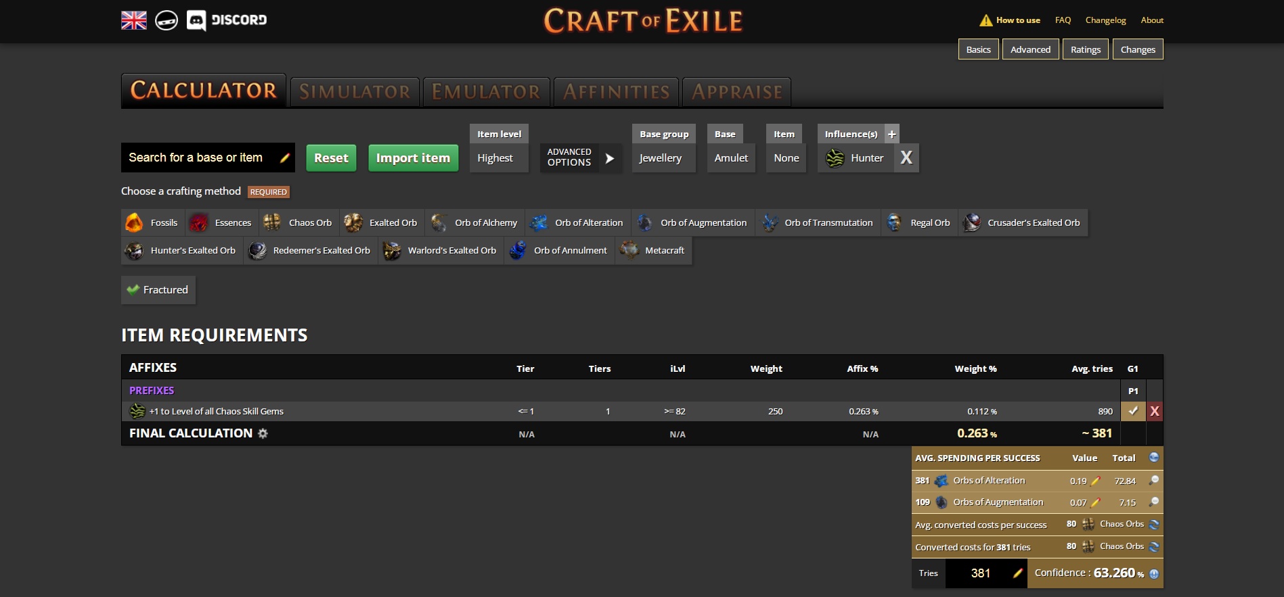This screenshot has width=1284, height=597.
Task: Choose Regal Orb crafting method
Action: point(919,222)
